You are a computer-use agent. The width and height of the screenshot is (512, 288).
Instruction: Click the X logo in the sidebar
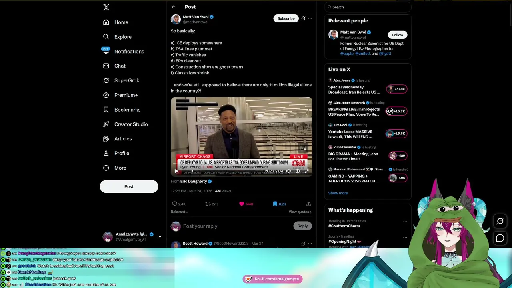click(106, 7)
